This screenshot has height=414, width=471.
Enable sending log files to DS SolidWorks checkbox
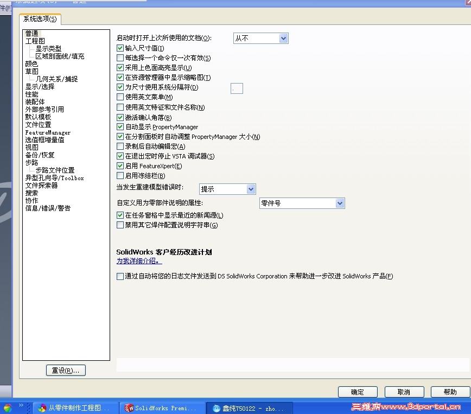click(120, 276)
